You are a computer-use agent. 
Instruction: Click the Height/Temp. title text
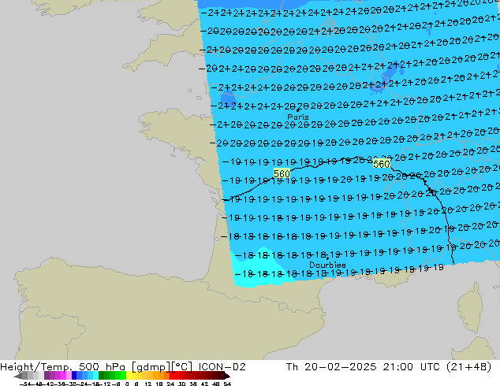pos(36,367)
